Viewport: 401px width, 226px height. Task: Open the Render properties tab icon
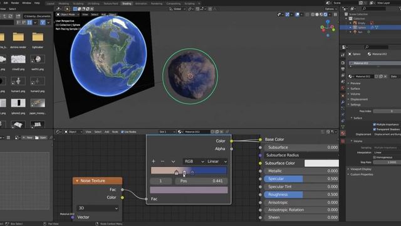[x=343, y=63]
